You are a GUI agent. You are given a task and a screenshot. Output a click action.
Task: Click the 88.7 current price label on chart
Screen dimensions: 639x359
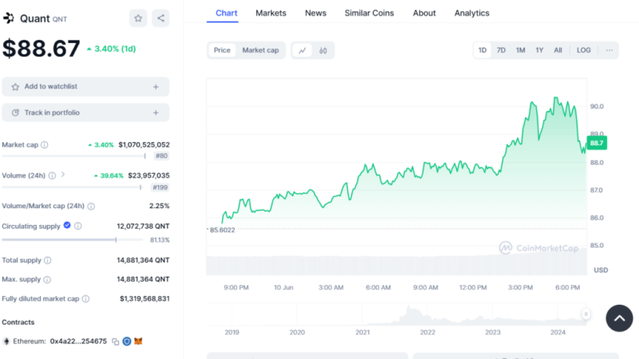(597, 143)
